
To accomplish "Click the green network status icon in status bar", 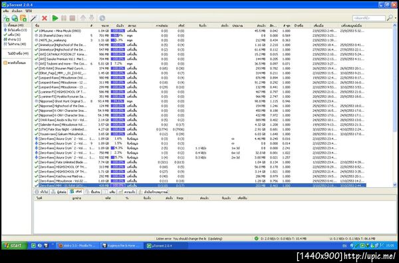I will click(x=256, y=238).
